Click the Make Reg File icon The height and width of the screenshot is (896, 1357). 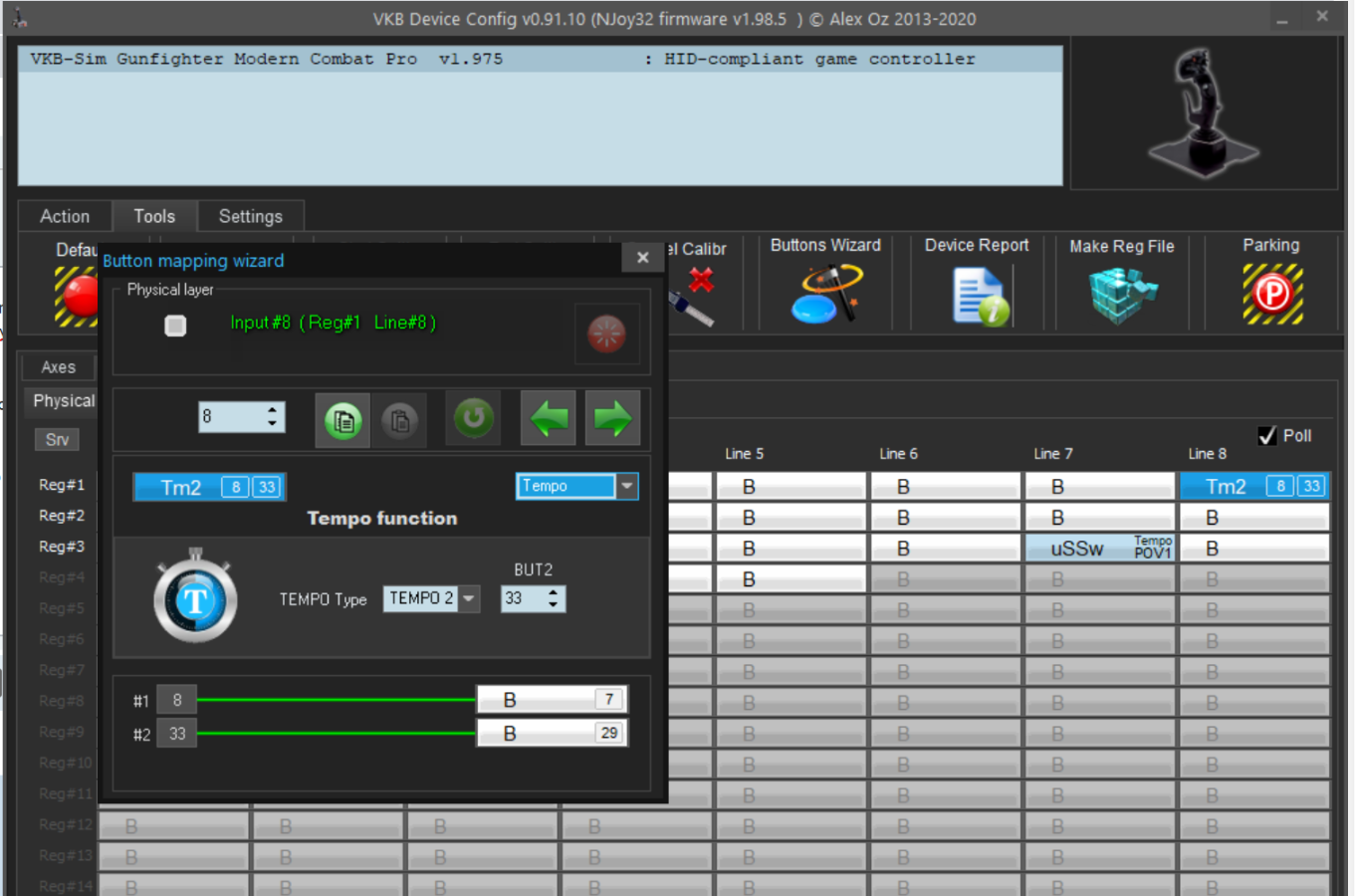coord(1121,296)
